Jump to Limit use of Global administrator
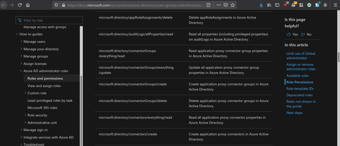Image resolution: width=340 pixels, height=146 pixels. point(301,56)
